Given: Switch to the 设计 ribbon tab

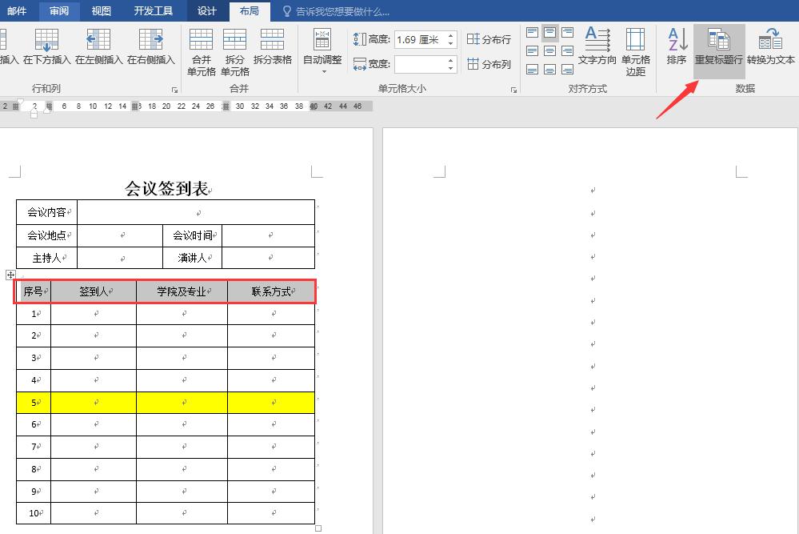Looking at the screenshot, I should tap(206, 11).
